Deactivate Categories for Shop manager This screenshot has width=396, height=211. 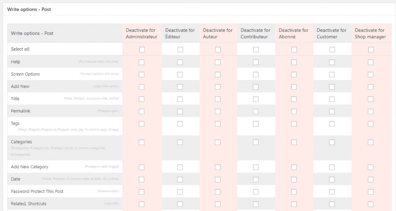370,142
